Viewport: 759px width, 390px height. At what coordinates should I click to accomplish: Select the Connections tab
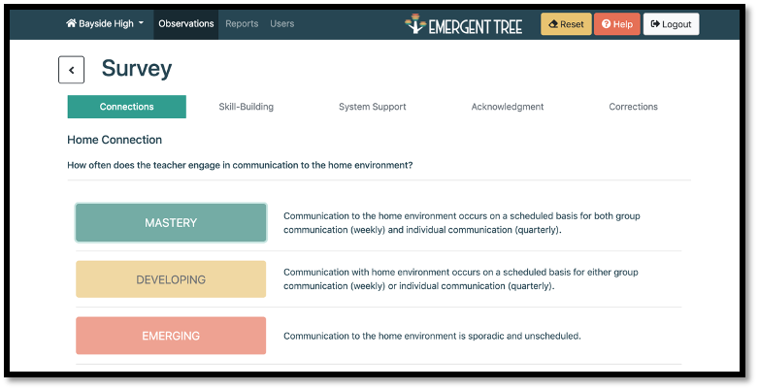[x=126, y=107]
